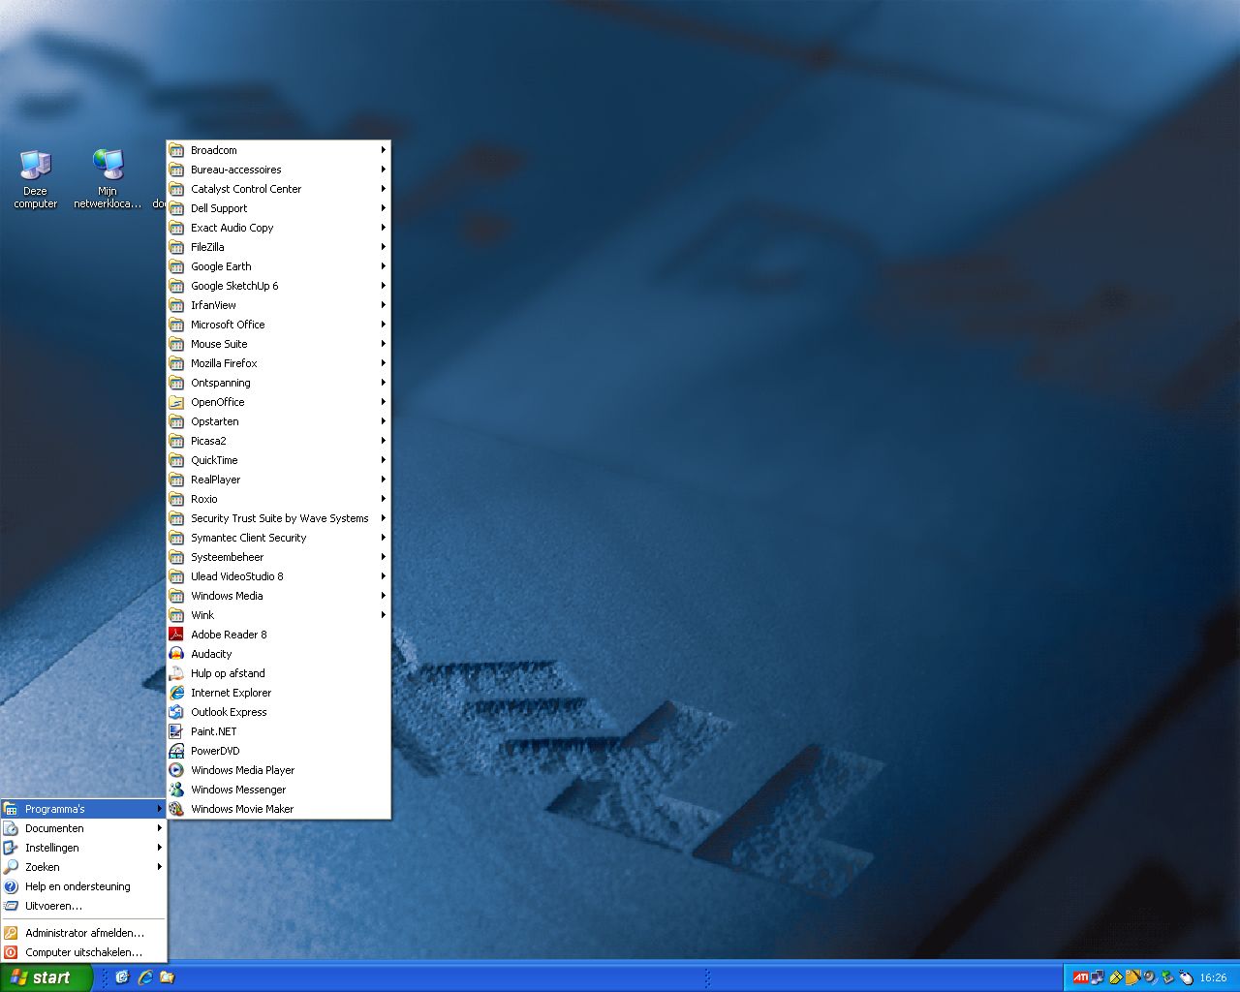1240x992 pixels.
Task: Click the Symantec shield tray icon
Action: tap(1132, 977)
